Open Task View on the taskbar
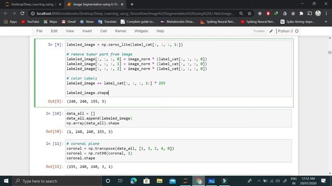The height and width of the screenshot is (186, 332). (x=120, y=181)
